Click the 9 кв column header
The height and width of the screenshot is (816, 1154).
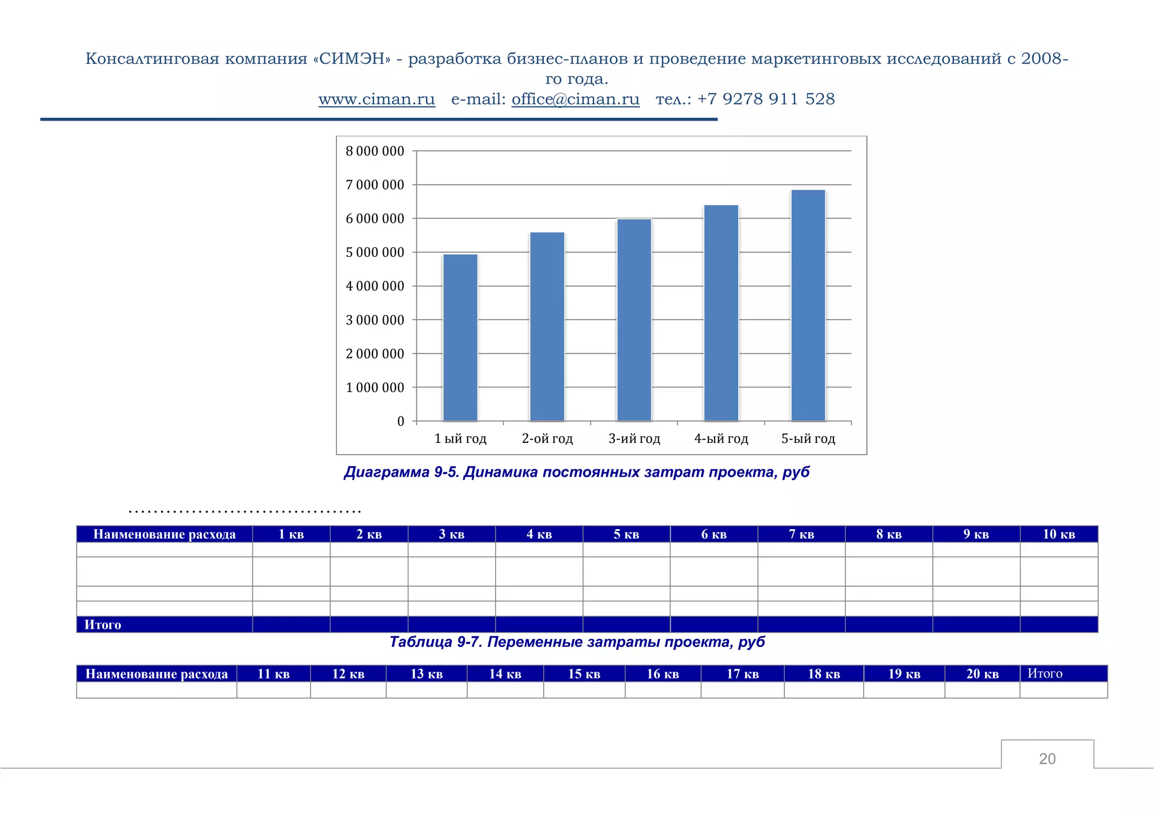977,534
